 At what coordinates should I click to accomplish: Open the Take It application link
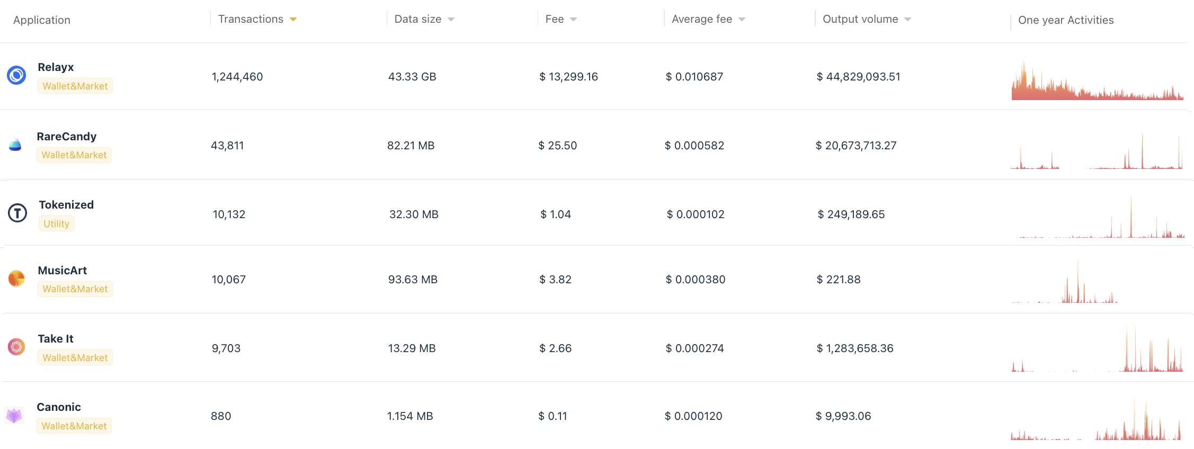click(x=56, y=339)
